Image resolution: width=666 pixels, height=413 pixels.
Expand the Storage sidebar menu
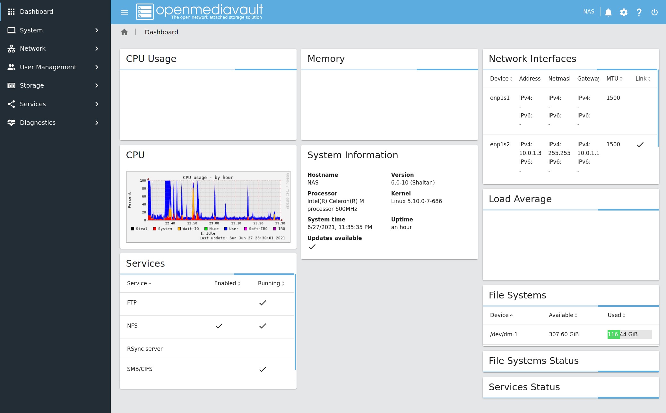coord(32,85)
